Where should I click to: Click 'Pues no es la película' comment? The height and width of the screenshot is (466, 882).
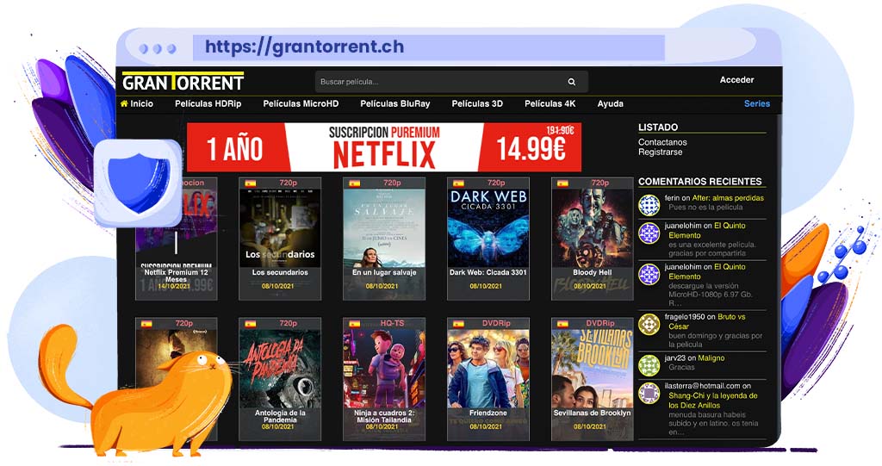705,207
